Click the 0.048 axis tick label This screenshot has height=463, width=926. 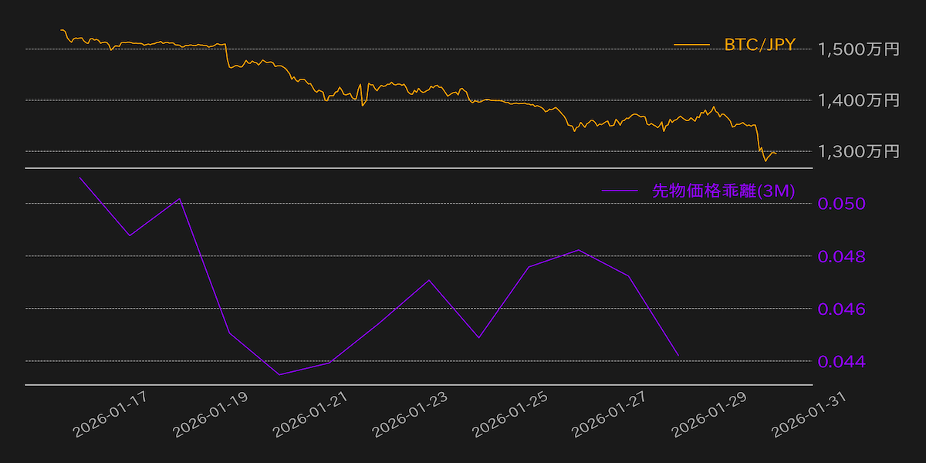[x=841, y=256]
